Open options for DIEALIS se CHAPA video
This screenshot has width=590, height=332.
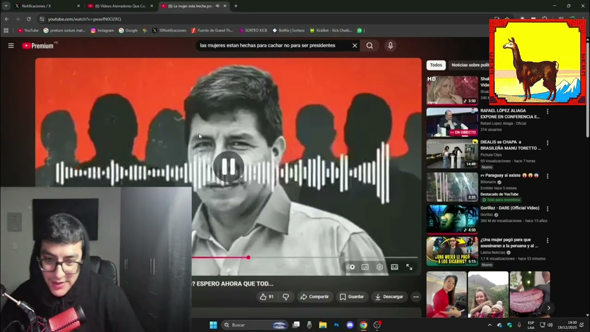click(x=548, y=143)
